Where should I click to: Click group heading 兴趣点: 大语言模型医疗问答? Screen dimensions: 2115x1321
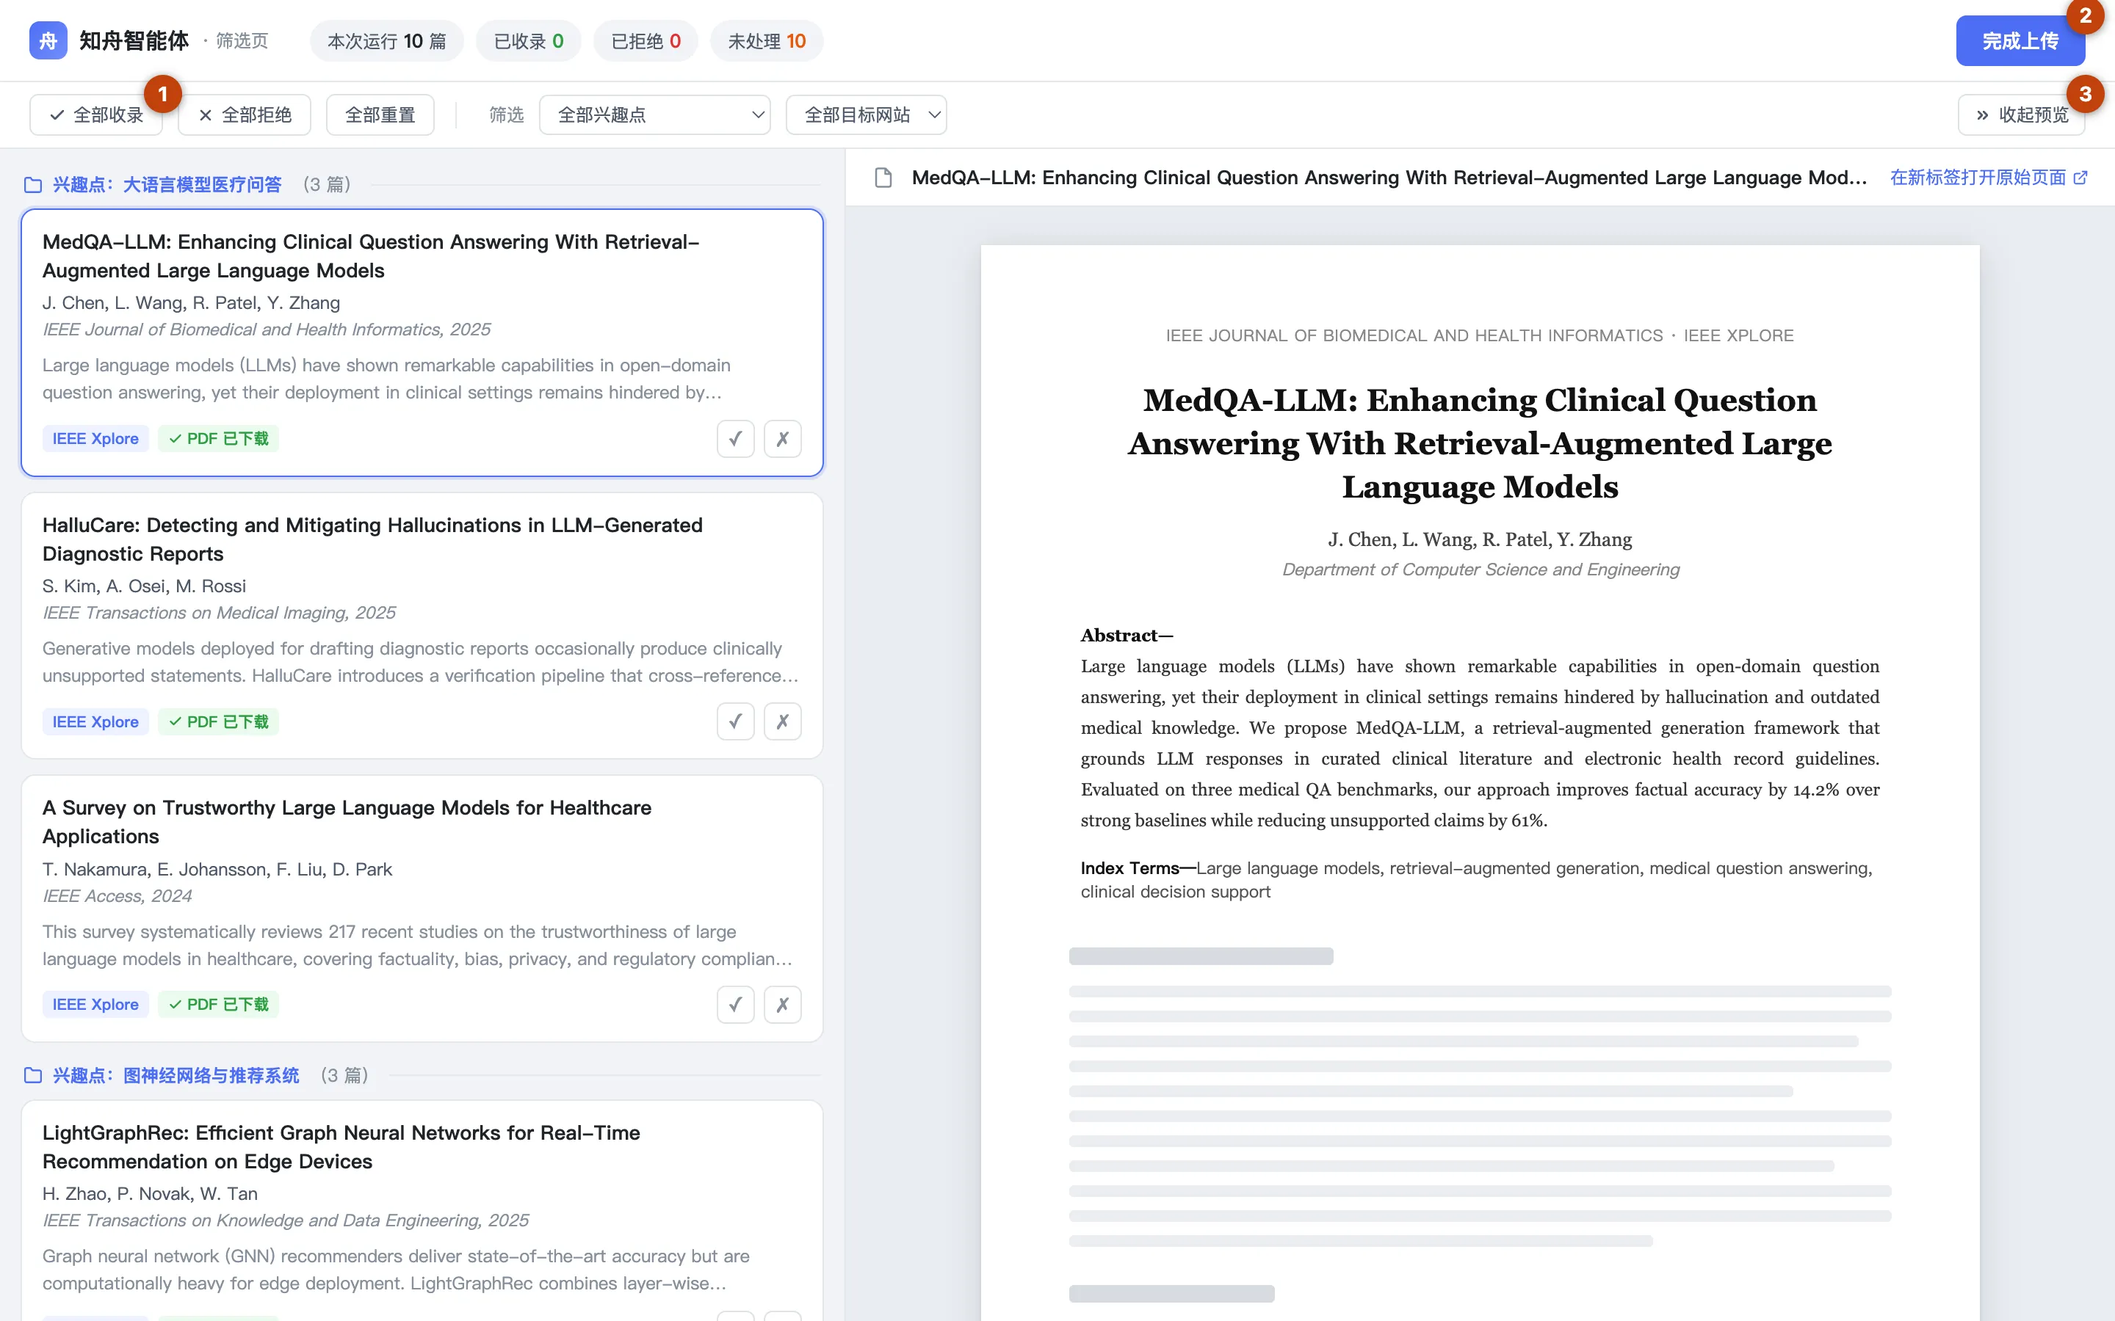tap(167, 184)
